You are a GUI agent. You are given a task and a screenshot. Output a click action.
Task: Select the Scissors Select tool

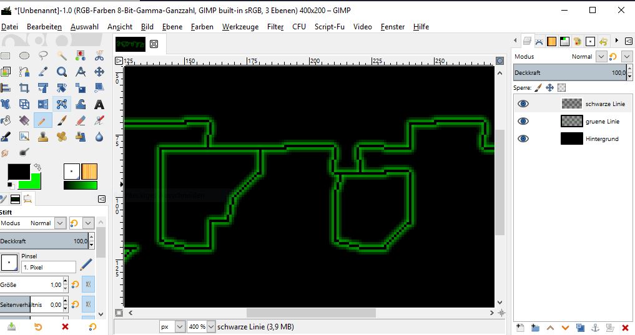pyautogui.click(x=99, y=56)
